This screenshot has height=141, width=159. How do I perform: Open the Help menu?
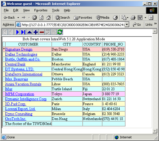67,10
